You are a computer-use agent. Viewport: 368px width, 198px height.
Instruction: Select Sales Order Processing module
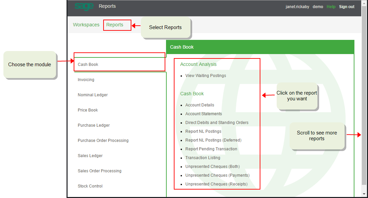point(99,171)
